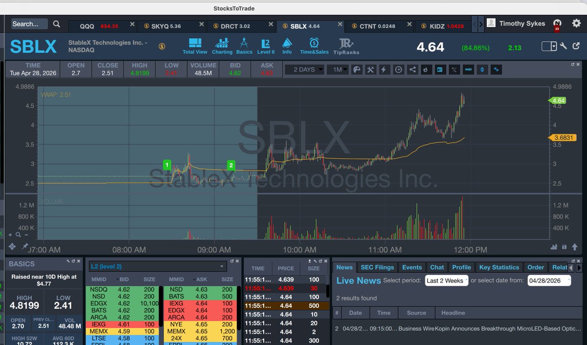The height and width of the screenshot is (345, 587).
Task: Open the Chat tab
Action: click(437, 267)
